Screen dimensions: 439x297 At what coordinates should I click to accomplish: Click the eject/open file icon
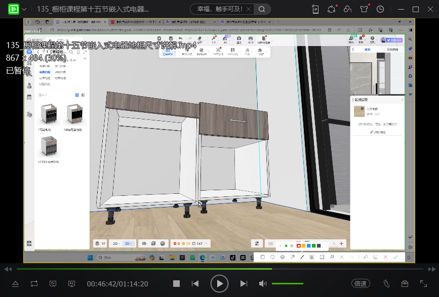pyautogui.click(x=15, y=284)
